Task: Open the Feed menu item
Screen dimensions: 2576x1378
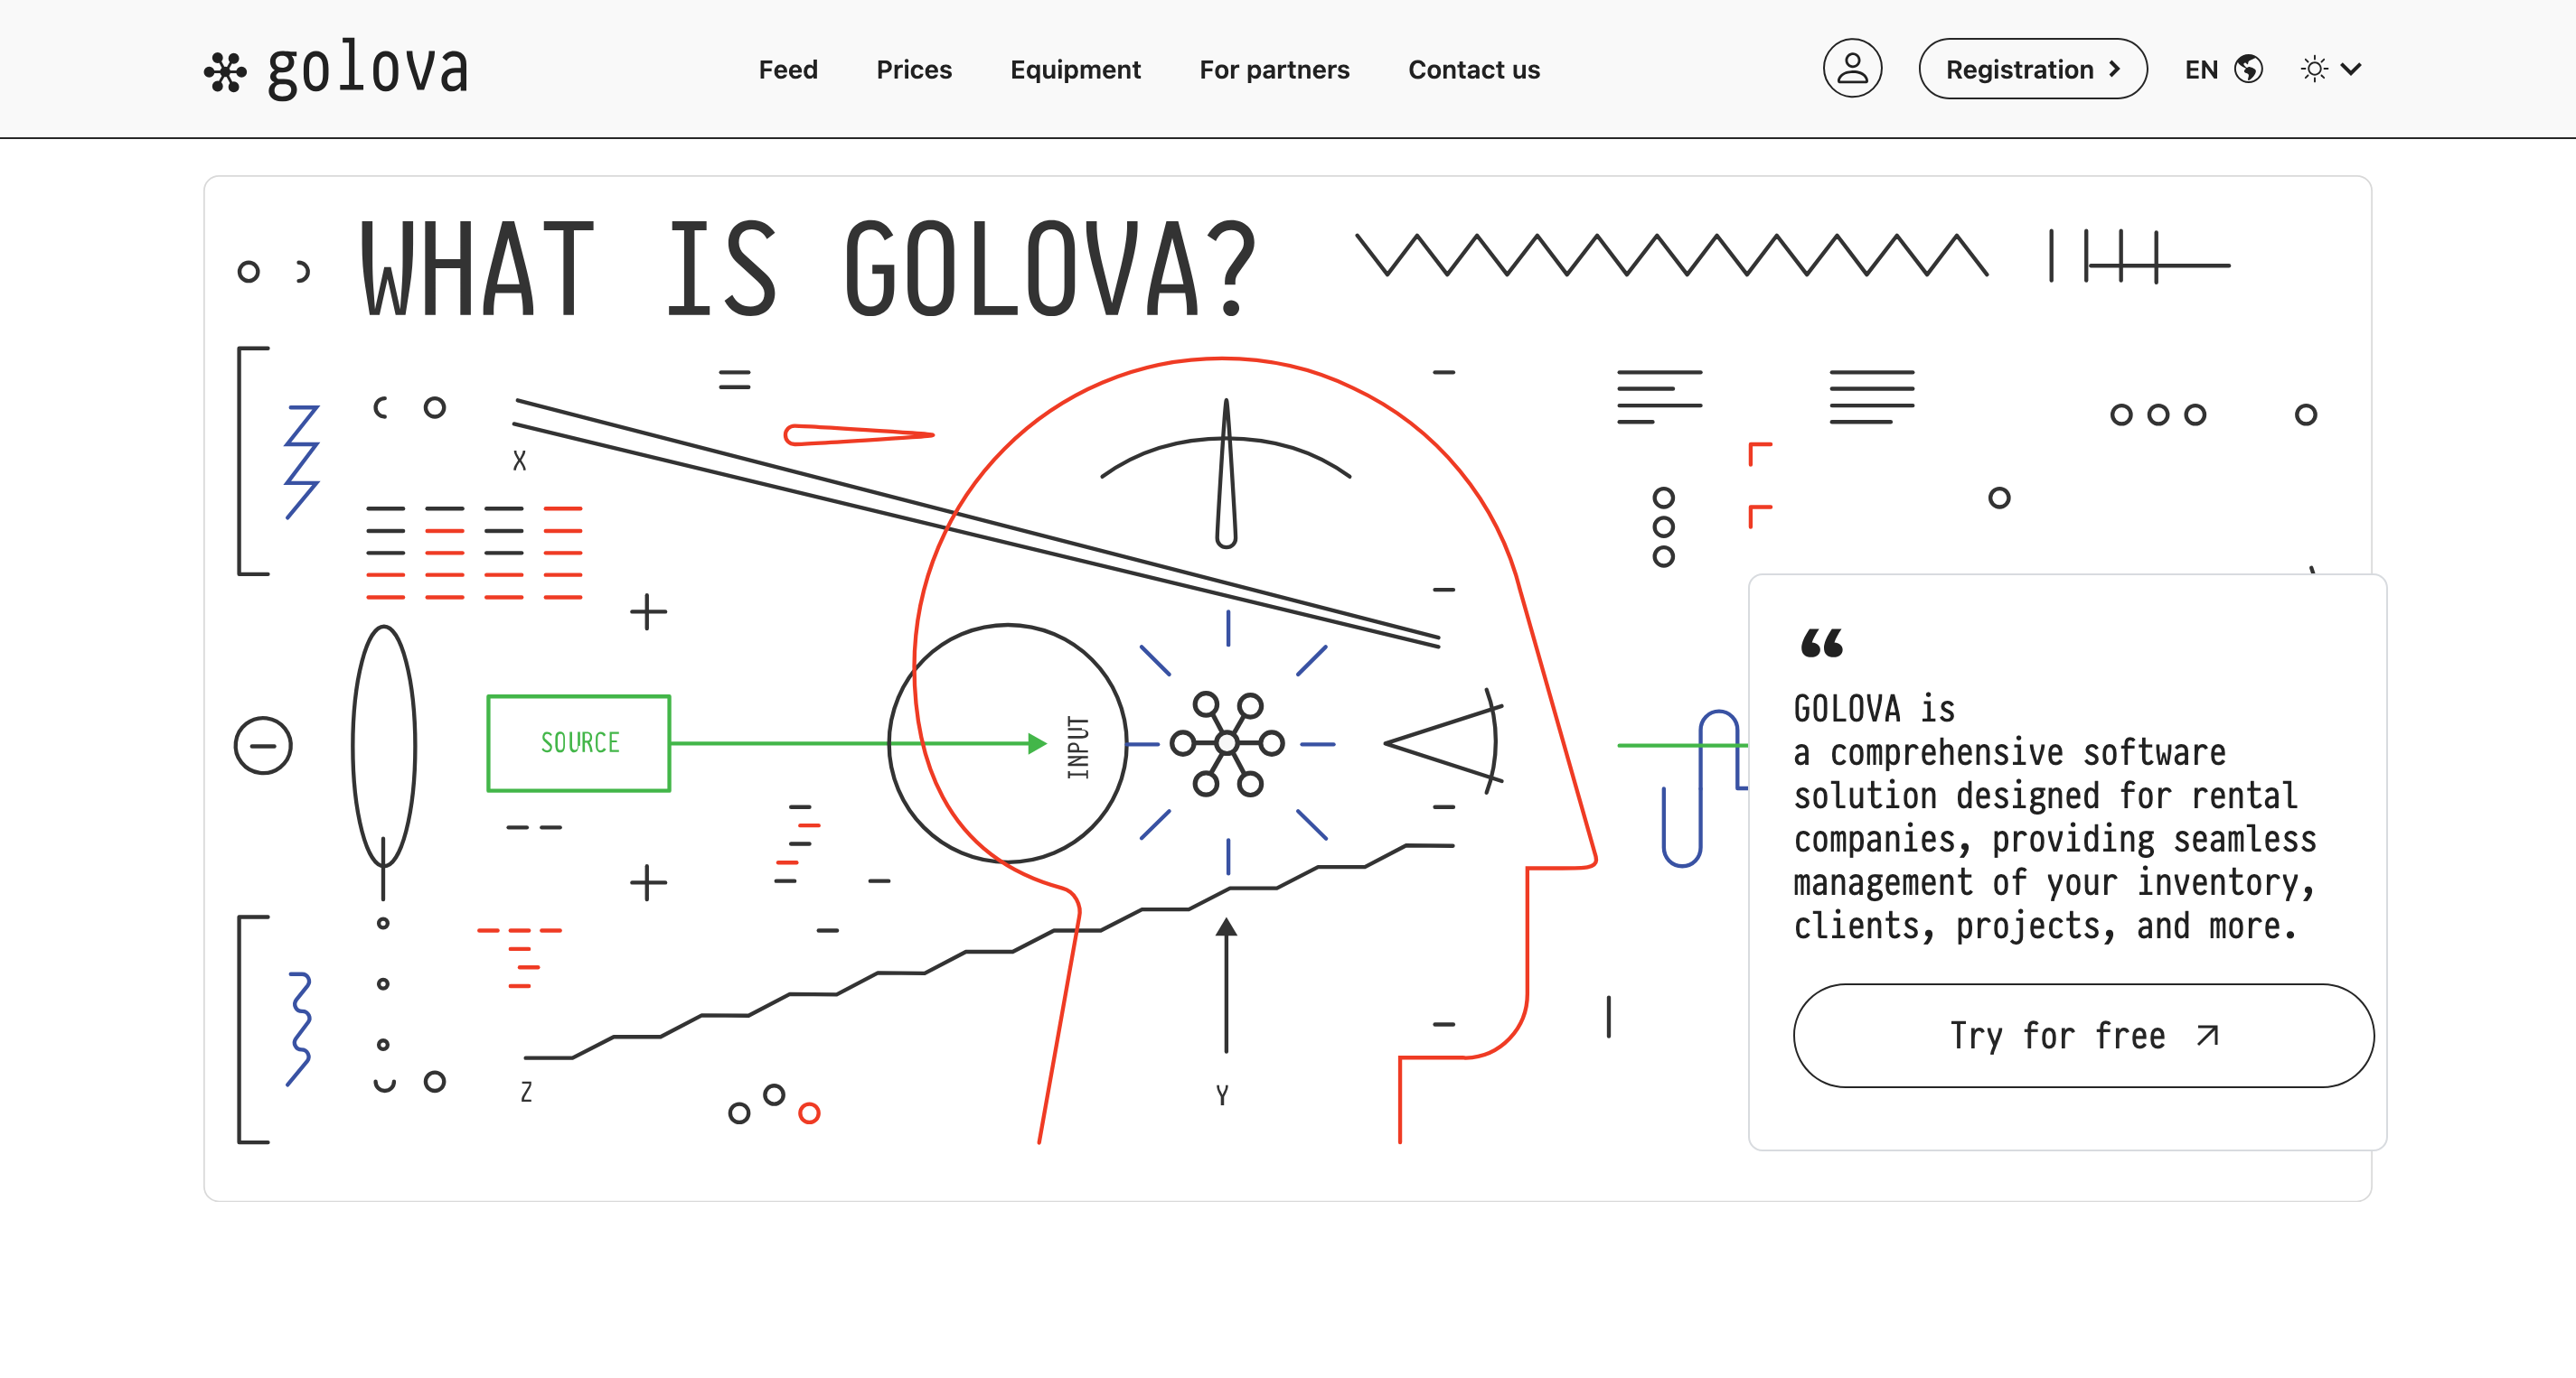Action: coord(788,69)
